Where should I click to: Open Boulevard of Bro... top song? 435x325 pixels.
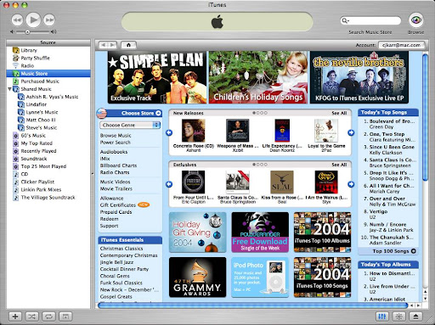[392, 121]
